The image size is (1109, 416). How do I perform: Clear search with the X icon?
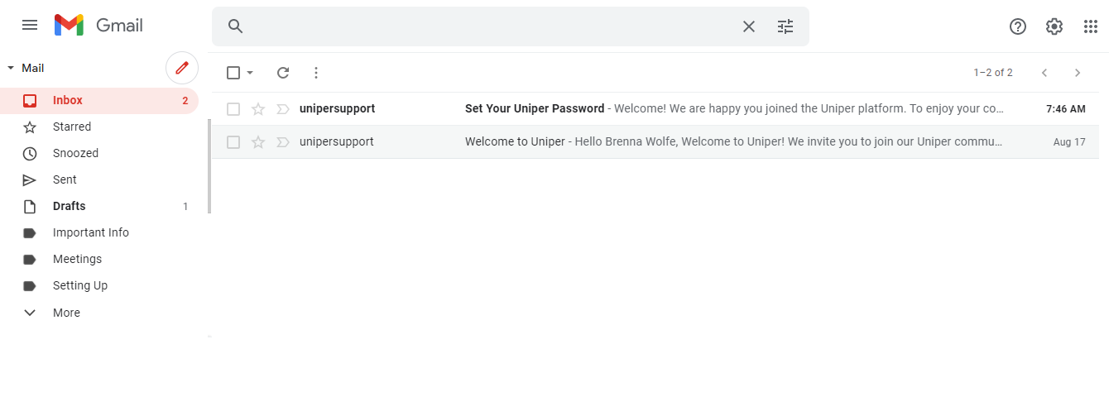749,26
